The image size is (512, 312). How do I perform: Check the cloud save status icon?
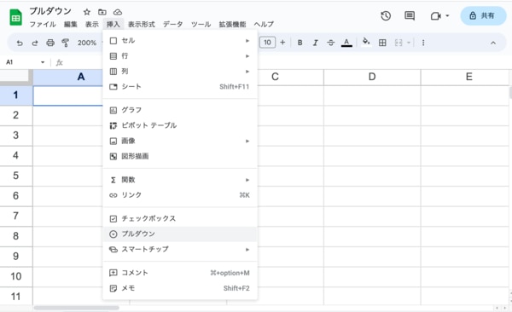(x=118, y=12)
